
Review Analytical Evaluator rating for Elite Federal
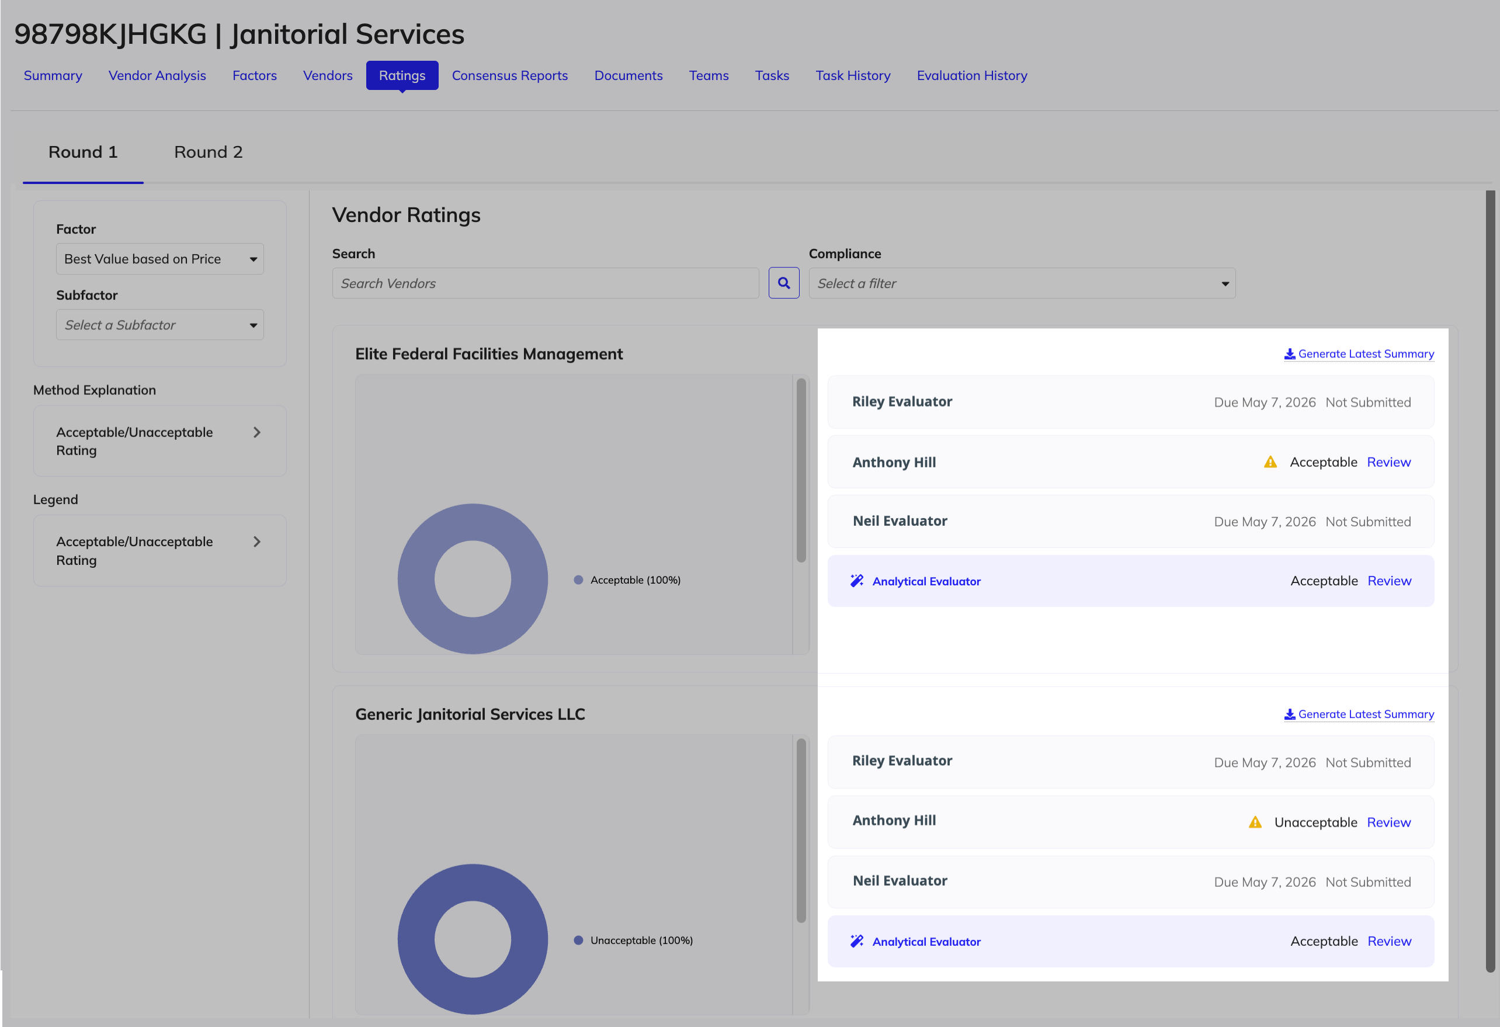click(x=1389, y=581)
